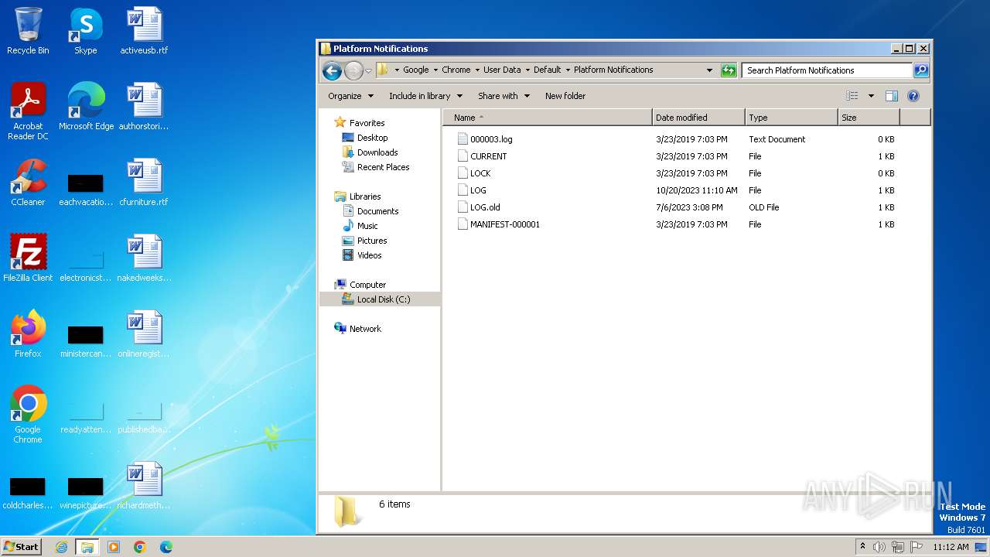Sort by Date modified column
Viewport: 990px width, 557px height.
pos(698,118)
